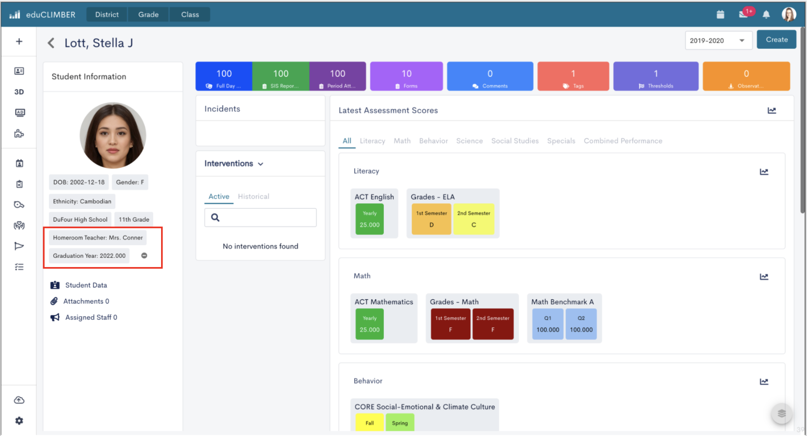Open Latest Assessment Scores chart icon
The height and width of the screenshot is (436, 807).
click(x=772, y=111)
